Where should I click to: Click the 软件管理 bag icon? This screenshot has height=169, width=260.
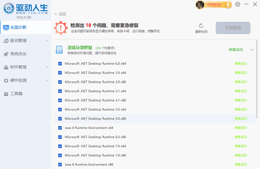6,67
